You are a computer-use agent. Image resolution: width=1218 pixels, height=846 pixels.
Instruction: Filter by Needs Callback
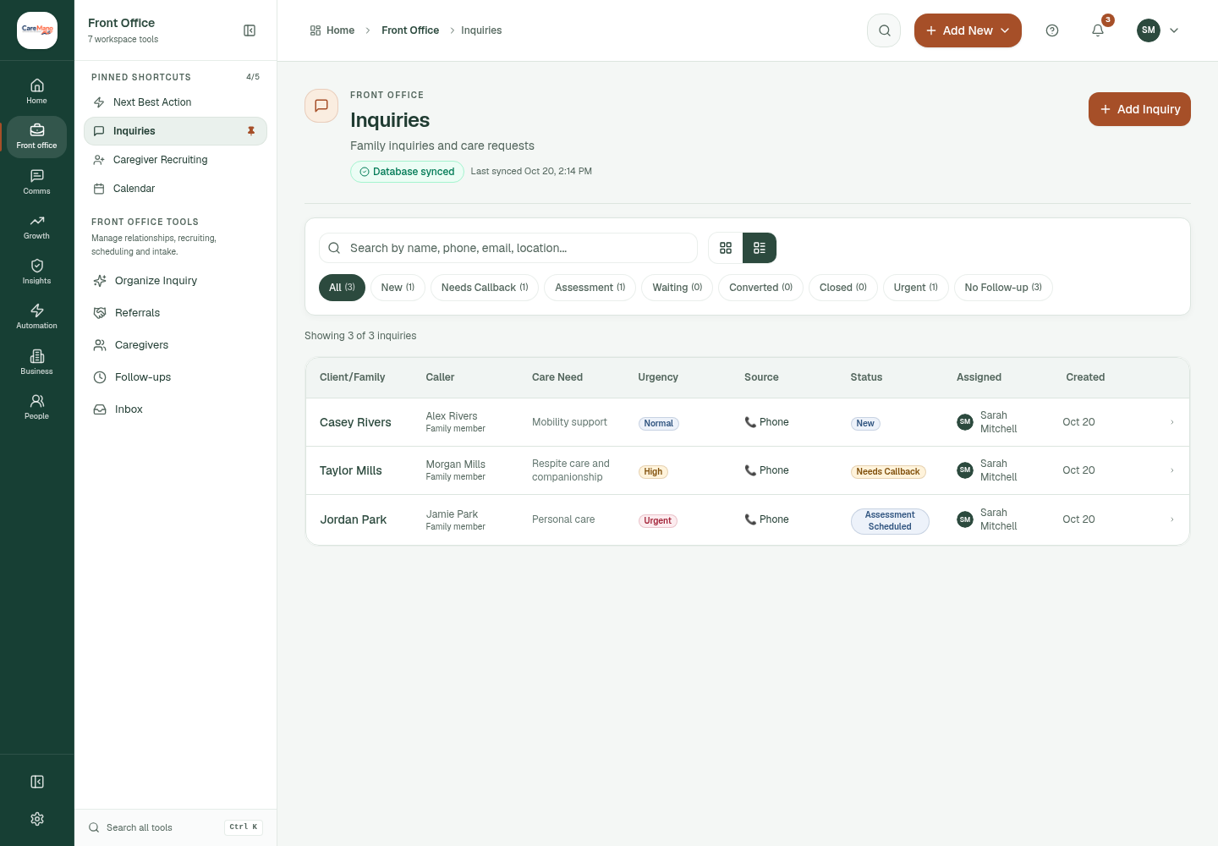[x=485, y=288]
